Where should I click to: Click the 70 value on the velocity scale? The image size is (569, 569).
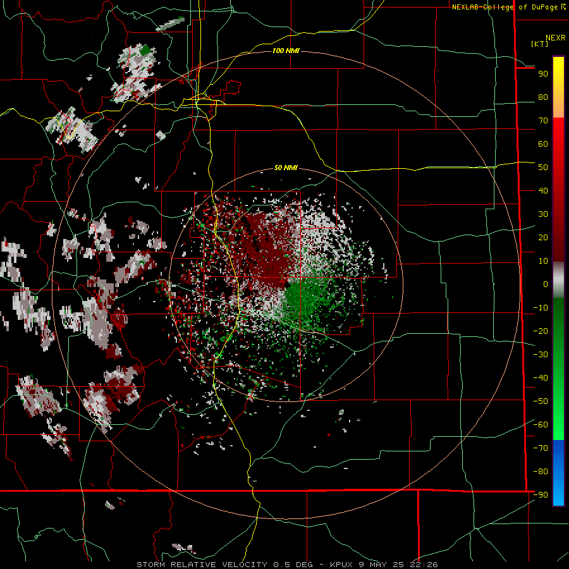[543, 121]
